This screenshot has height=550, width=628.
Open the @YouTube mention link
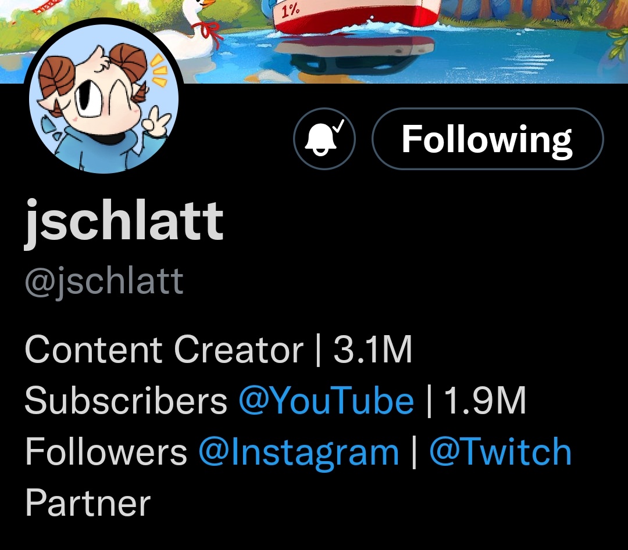(x=326, y=401)
